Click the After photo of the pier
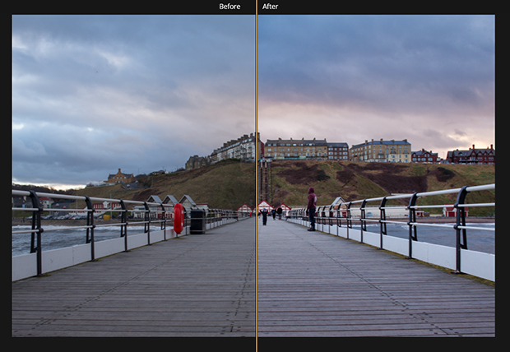Viewport: 510px width, 352px height. (x=376, y=176)
